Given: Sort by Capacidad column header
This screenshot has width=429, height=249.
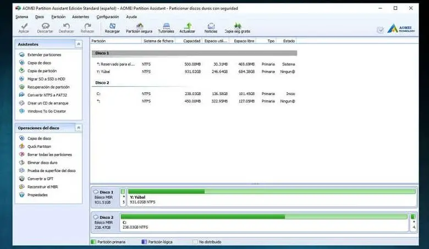Looking at the screenshot, I should point(189,41).
